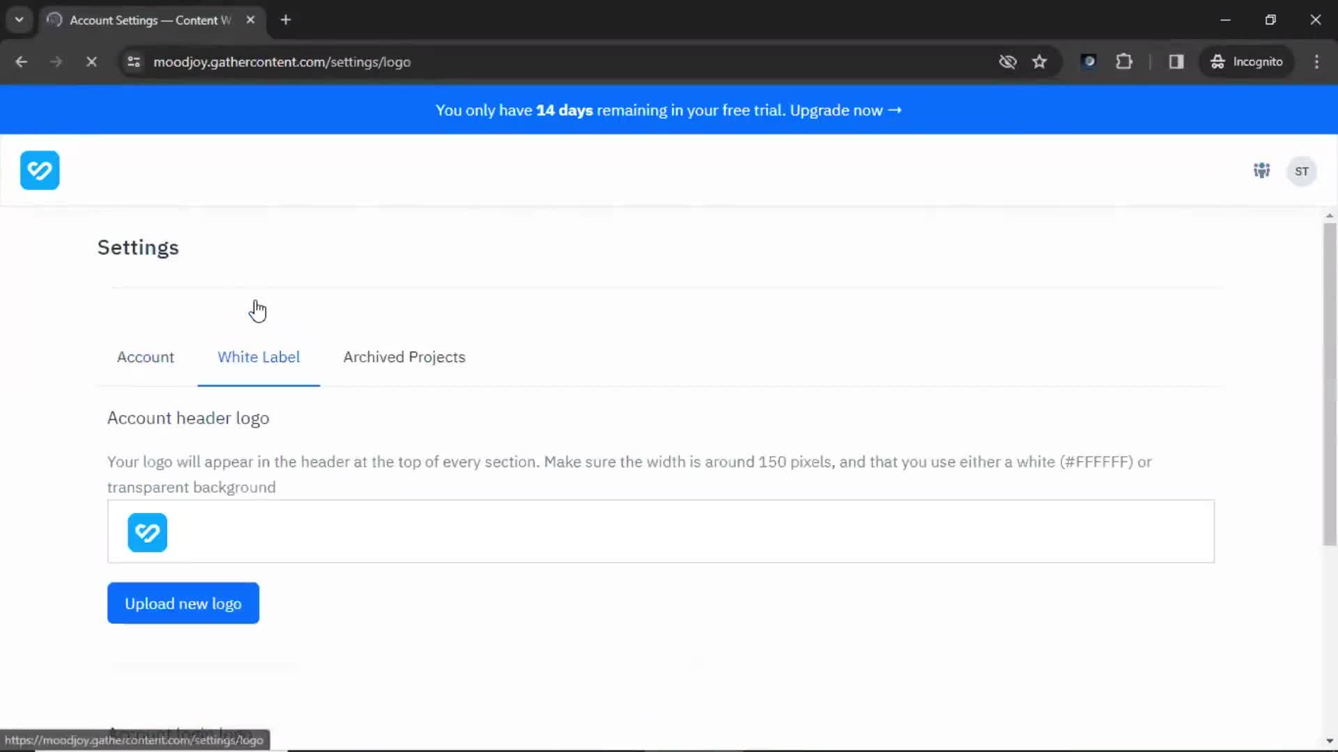The width and height of the screenshot is (1338, 752).
Task: Click the integrations/apps grid icon
Action: pyautogui.click(x=1262, y=171)
